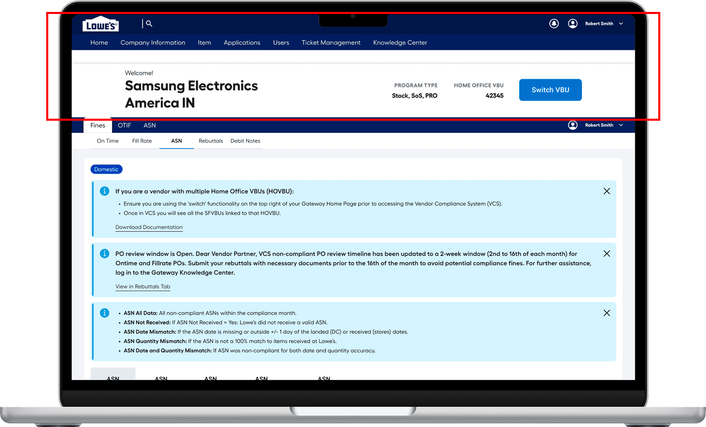The height and width of the screenshot is (427, 706).
Task: Expand the account chevron beside the bell's Robert Smith
Action: 621,23
